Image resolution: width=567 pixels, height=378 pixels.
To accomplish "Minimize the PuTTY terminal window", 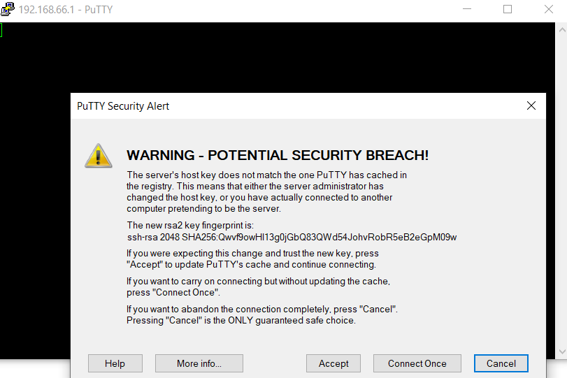I will (467, 9).
